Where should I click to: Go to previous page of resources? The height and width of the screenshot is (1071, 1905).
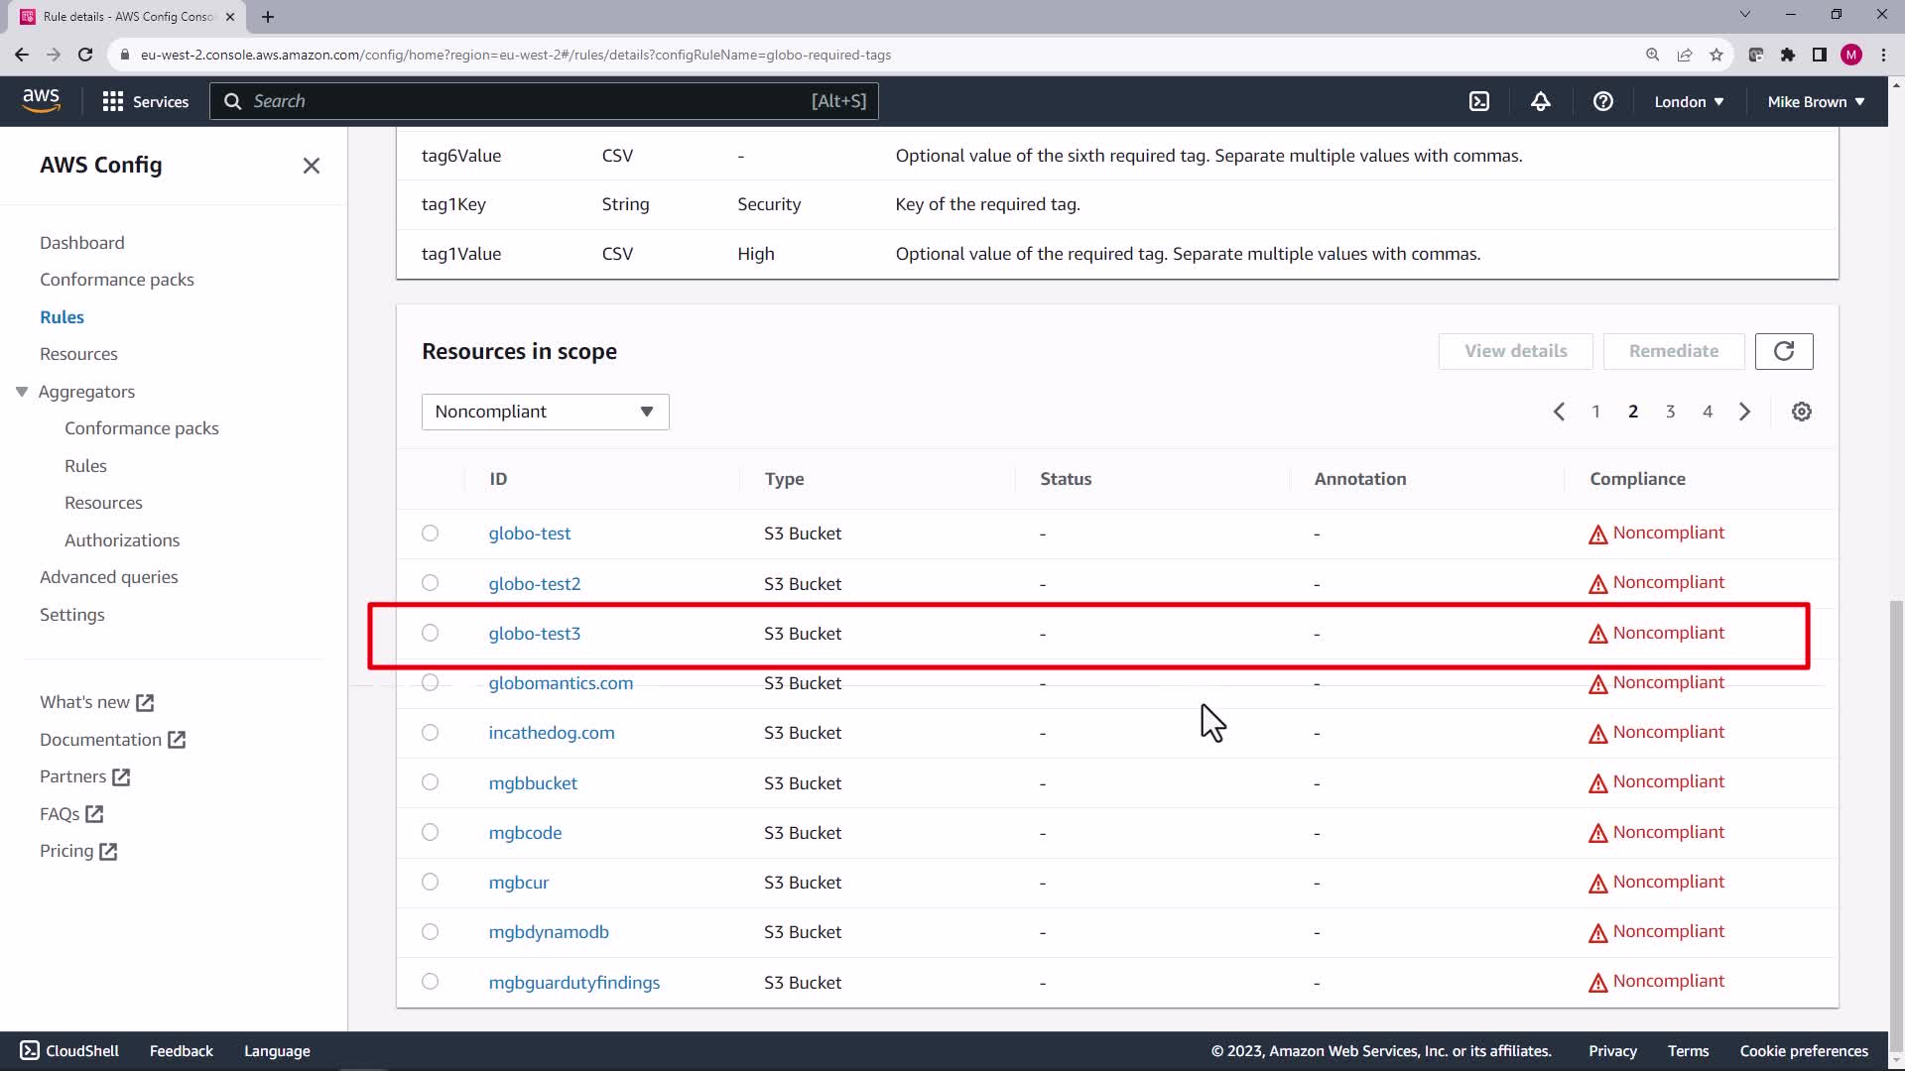[x=1559, y=412]
